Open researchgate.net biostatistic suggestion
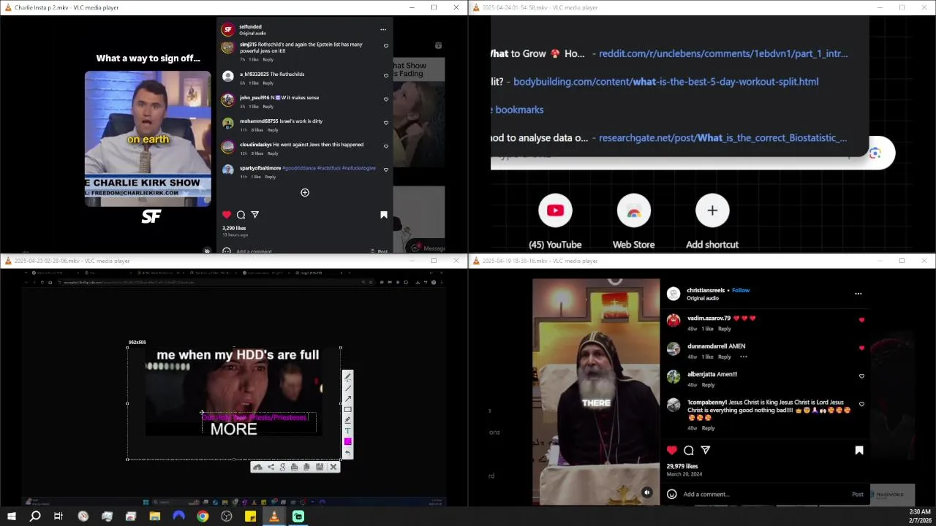The height and width of the screenshot is (526, 936). point(722,137)
